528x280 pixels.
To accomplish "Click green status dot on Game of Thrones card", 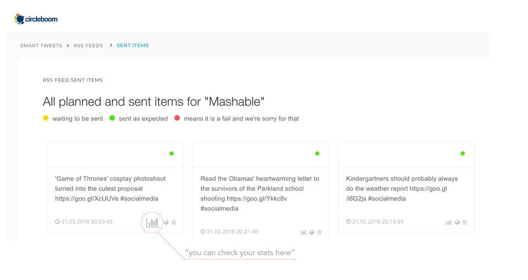I will [172, 153].
